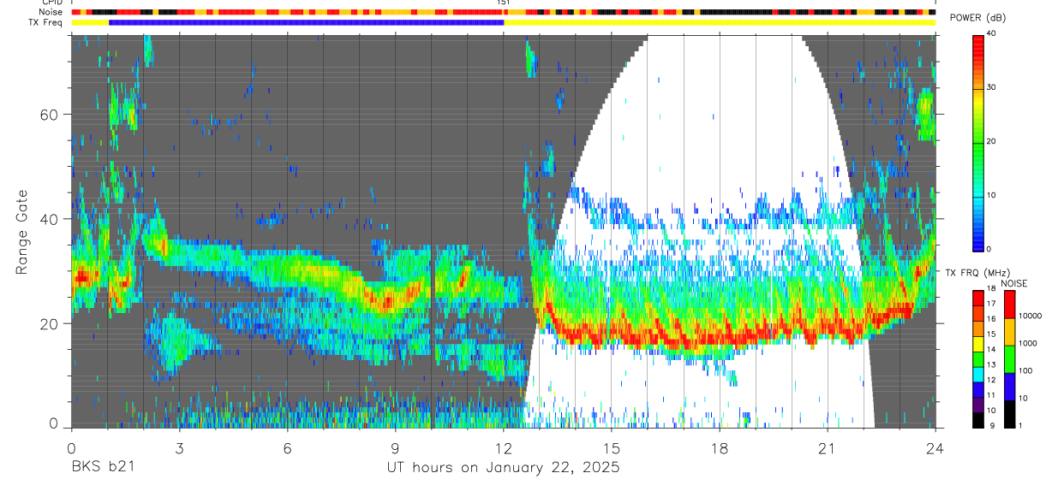Click the yellow segment of TX Freq strip after 12 UT
This screenshot has width=1052, height=485.
click(720, 22)
